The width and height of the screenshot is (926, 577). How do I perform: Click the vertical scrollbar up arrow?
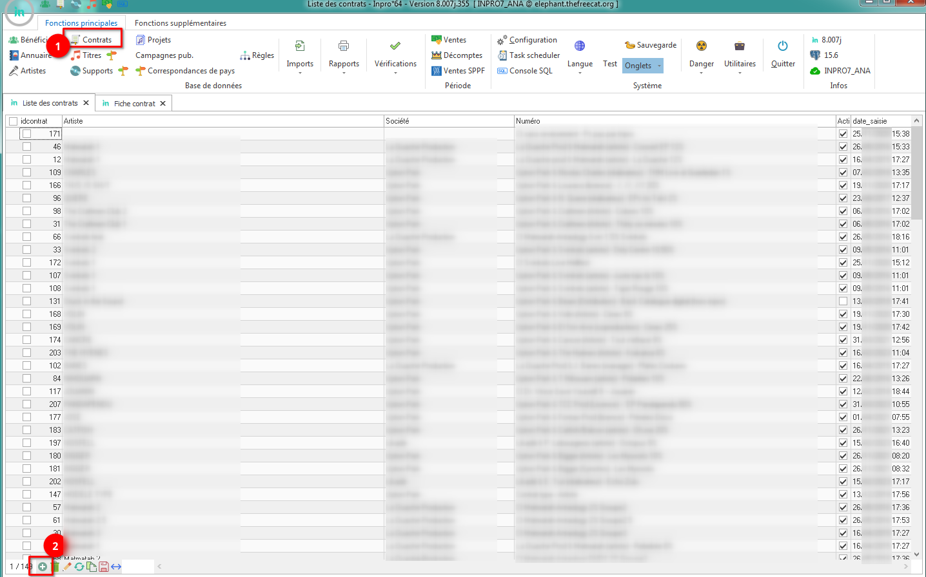[916, 121]
